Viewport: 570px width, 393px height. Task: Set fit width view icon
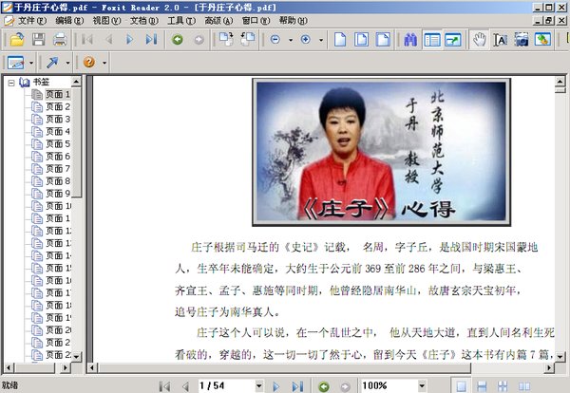point(383,39)
